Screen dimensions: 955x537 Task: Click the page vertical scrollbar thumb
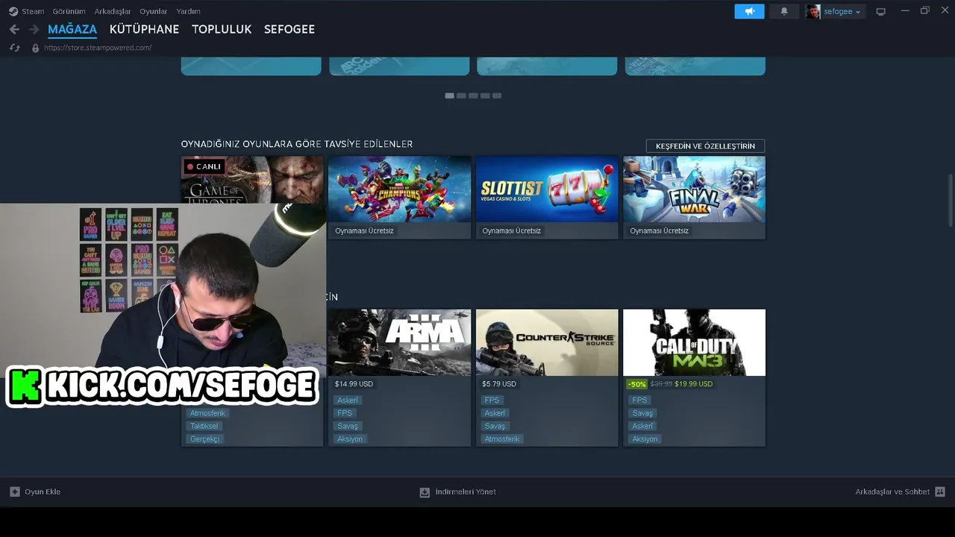pyautogui.click(x=951, y=200)
